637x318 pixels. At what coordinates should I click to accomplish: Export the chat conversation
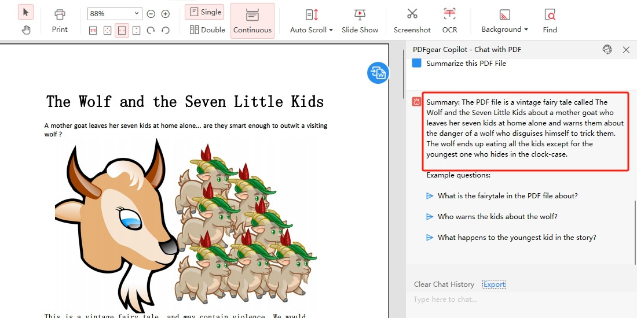pyautogui.click(x=494, y=284)
